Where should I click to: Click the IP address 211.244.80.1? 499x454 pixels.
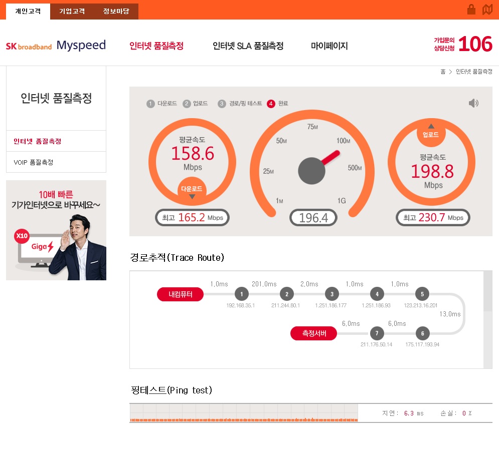286,305
